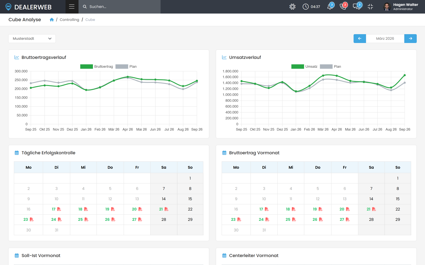The width and height of the screenshot is (425, 265).
Task: Click the DEALERWEB logo icon
Action: pos(8,7)
